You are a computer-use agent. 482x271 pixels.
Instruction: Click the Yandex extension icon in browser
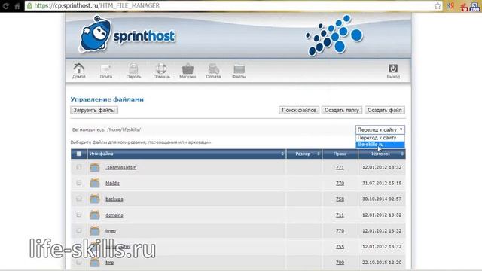(450, 6)
